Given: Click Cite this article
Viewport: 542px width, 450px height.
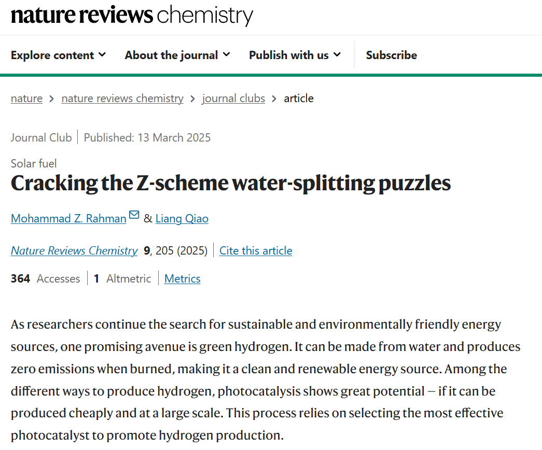Looking at the screenshot, I should click(256, 251).
